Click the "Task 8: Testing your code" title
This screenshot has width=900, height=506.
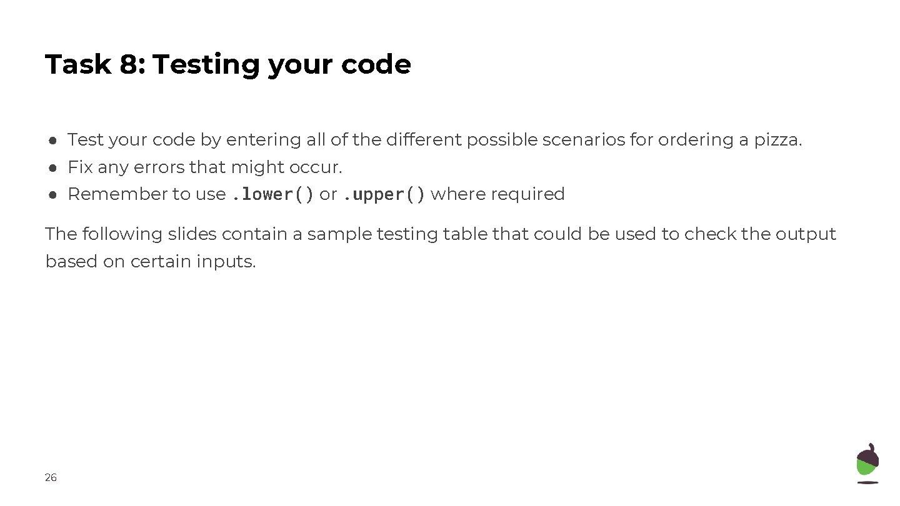click(228, 64)
